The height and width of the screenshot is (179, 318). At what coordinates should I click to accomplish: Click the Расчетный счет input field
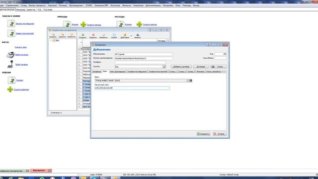[x=132, y=88]
